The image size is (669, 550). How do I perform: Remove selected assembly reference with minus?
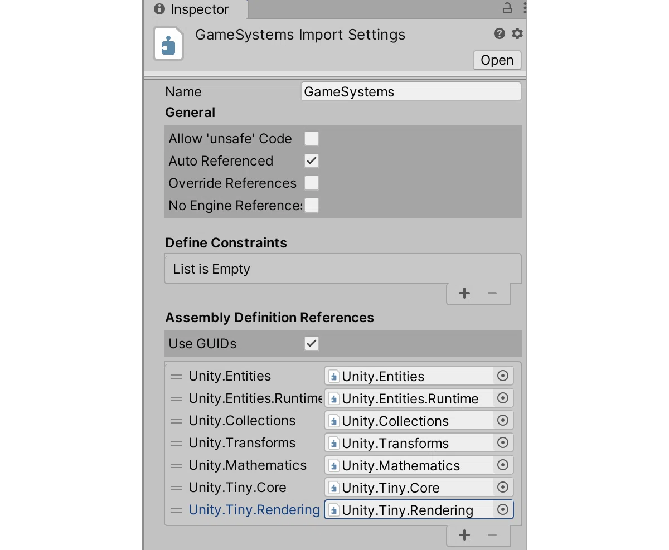[x=492, y=536]
